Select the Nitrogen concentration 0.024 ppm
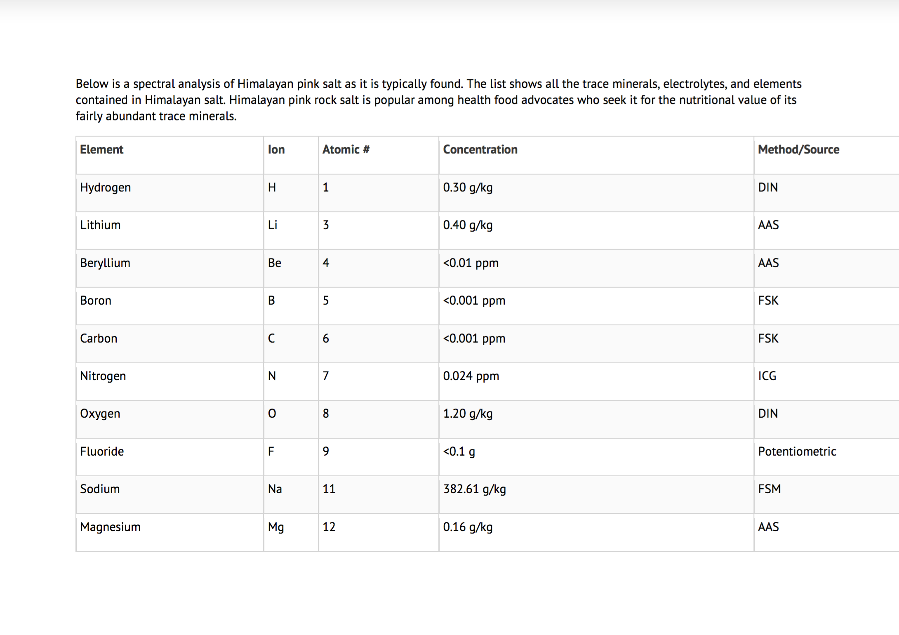This screenshot has width=899, height=635. [x=471, y=376]
